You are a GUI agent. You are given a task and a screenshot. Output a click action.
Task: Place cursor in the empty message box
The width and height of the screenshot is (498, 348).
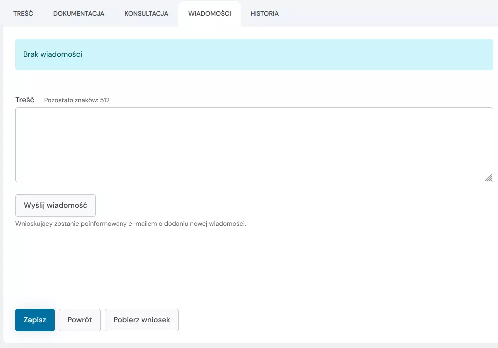pos(254,145)
